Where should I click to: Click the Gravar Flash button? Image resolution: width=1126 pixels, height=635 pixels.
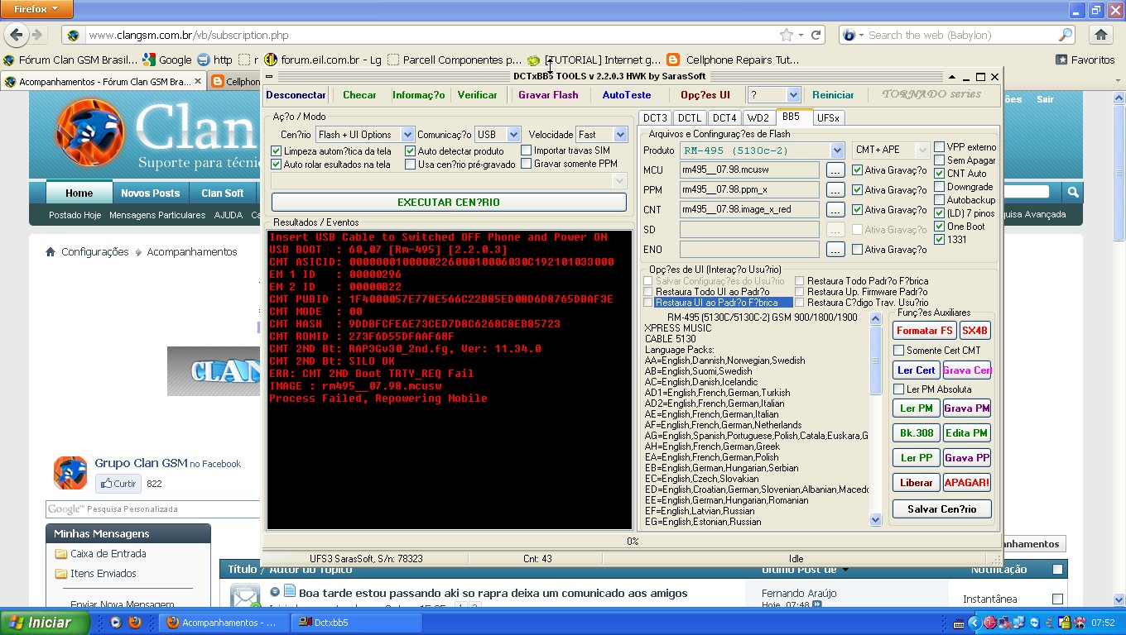(548, 95)
